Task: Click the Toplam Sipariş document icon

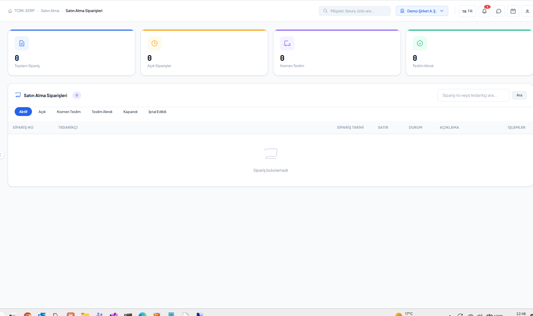Action: pos(22,43)
